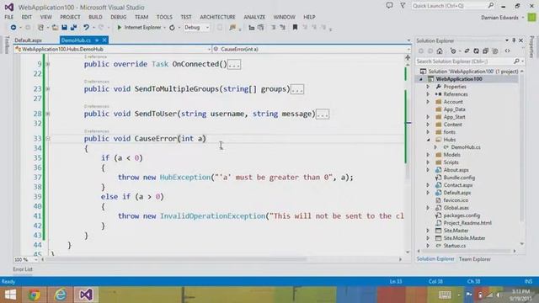The height and width of the screenshot is (303, 539).
Task: Switch to the Team Explorer tab
Action: click(475, 259)
